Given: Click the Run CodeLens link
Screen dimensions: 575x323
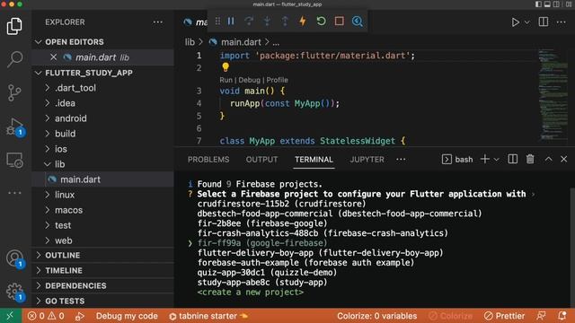Looking at the screenshot, I should tap(226, 80).
